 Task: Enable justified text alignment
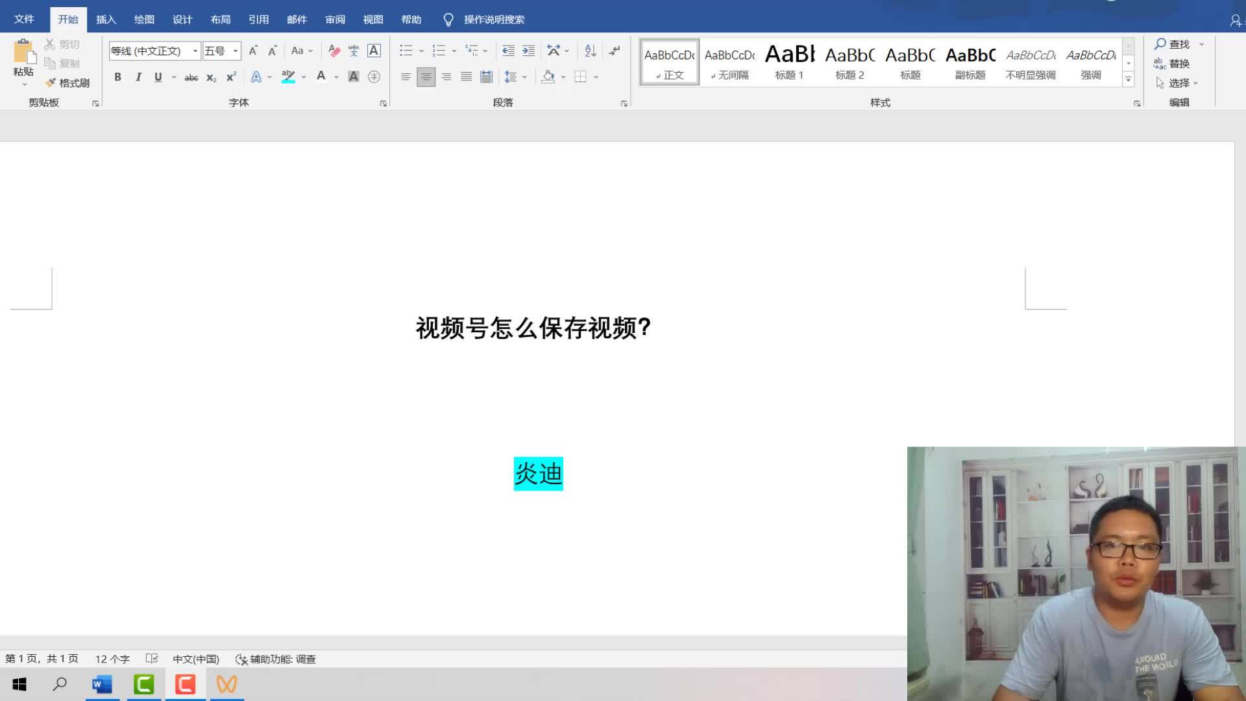[x=466, y=77]
